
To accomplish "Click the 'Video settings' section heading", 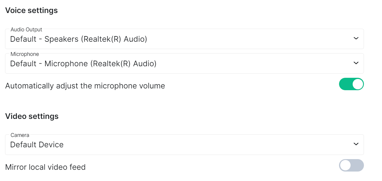I will coord(32,116).
